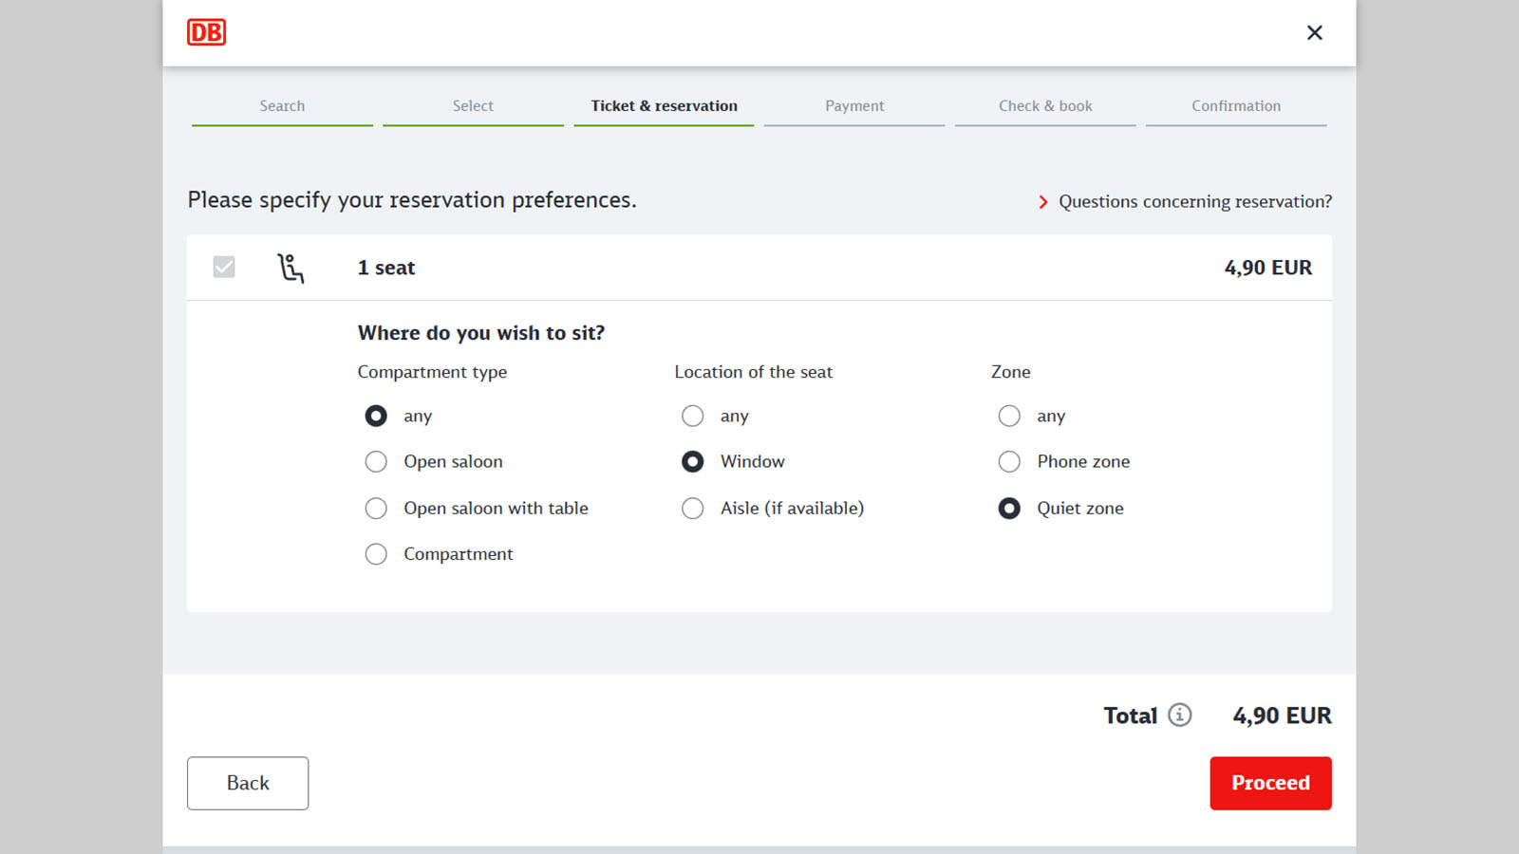Choose Open saloon with table option
1519x854 pixels.
coord(376,508)
